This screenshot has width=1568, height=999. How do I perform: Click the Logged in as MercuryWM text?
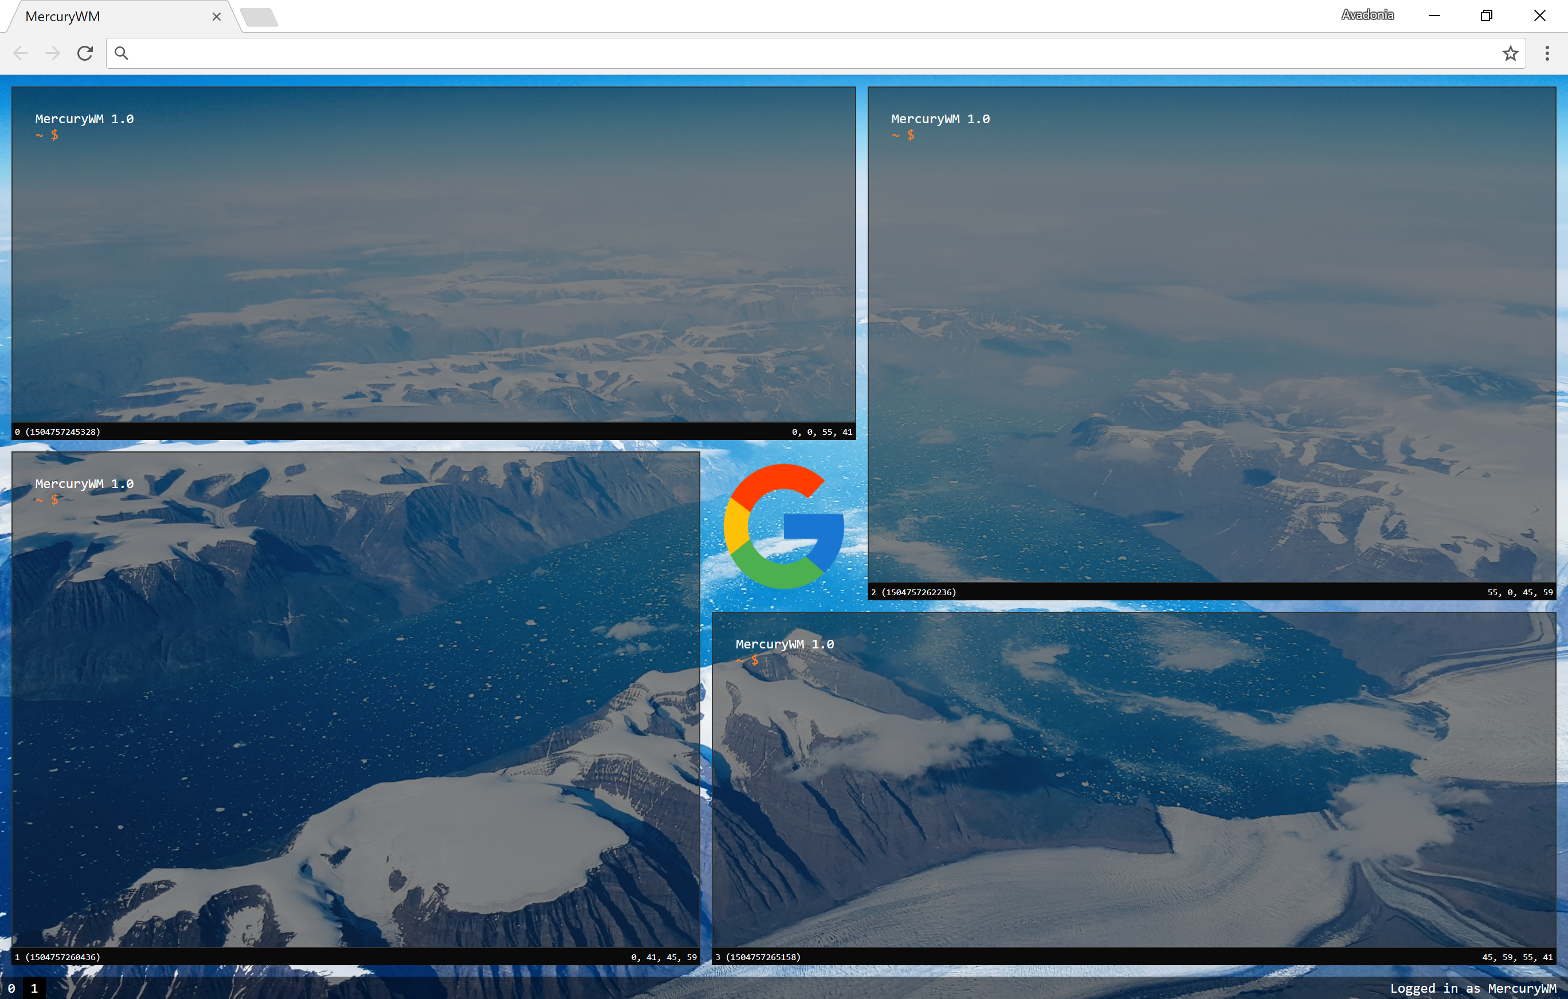pyautogui.click(x=1473, y=988)
